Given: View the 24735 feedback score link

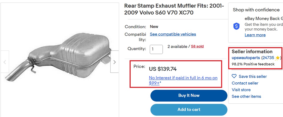Looking at the screenshot, I should pyautogui.click(x=268, y=58).
